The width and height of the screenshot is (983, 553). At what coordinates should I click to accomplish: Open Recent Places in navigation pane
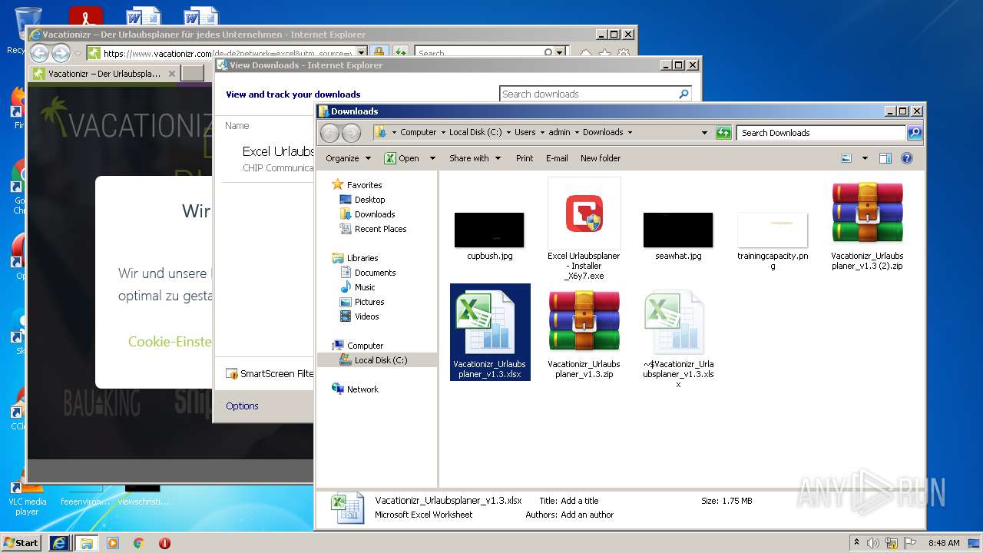pyautogui.click(x=380, y=229)
